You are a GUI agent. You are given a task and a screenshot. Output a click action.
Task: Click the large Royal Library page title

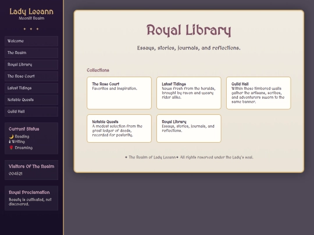pos(189,30)
